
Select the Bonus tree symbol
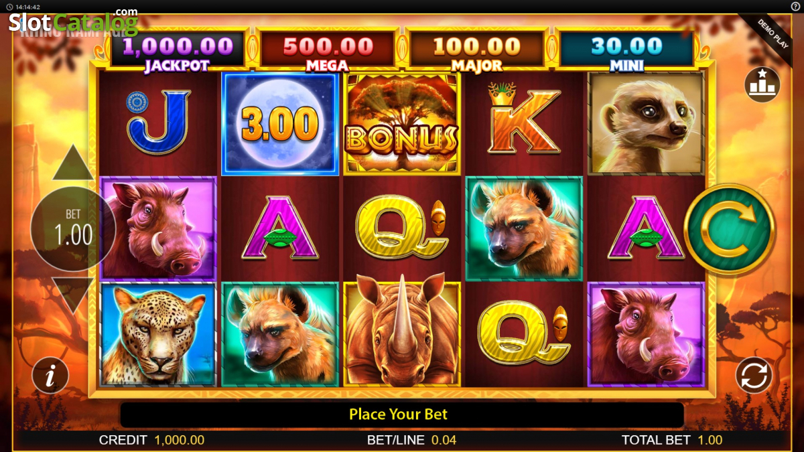click(401, 124)
